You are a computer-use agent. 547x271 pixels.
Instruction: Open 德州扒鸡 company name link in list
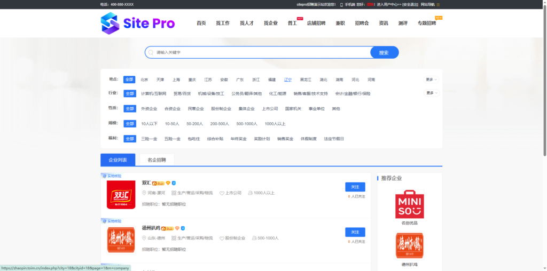point(151,228)
